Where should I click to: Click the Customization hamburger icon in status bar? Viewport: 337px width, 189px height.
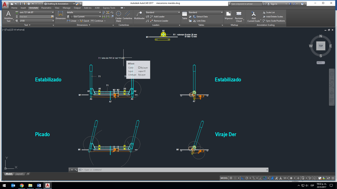(x=333, y=178)
